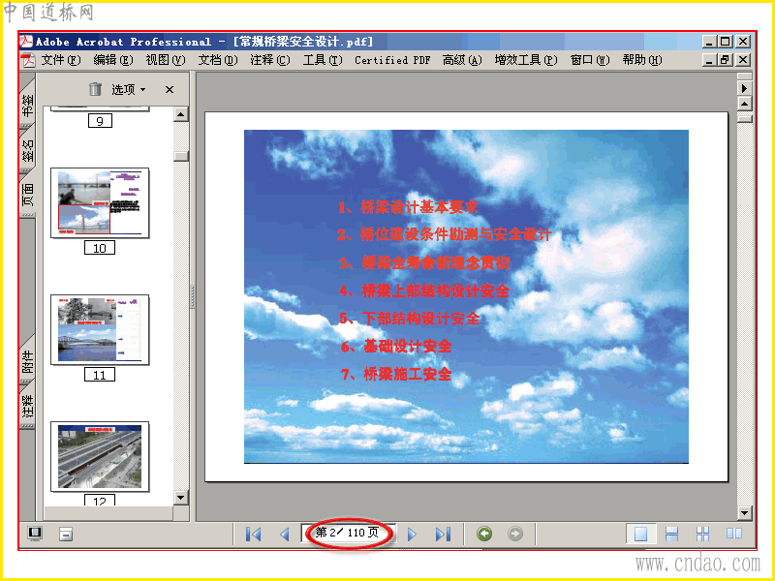Switch to facing pages layout view

tap(734, 534)
